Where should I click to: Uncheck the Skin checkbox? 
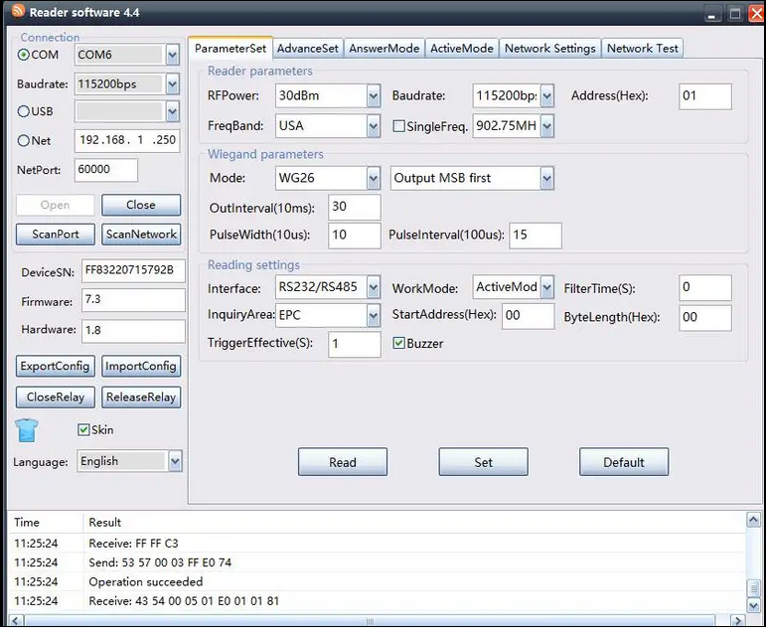pos(83,430)
